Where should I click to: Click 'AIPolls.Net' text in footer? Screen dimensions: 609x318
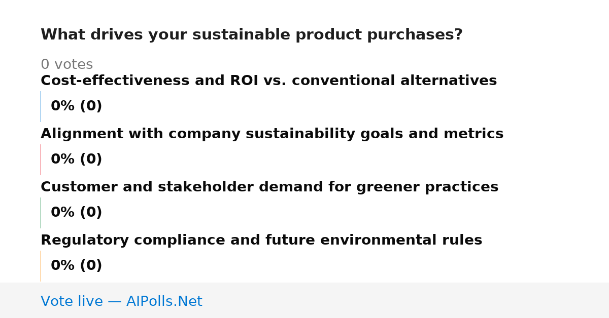coord(164,301)
